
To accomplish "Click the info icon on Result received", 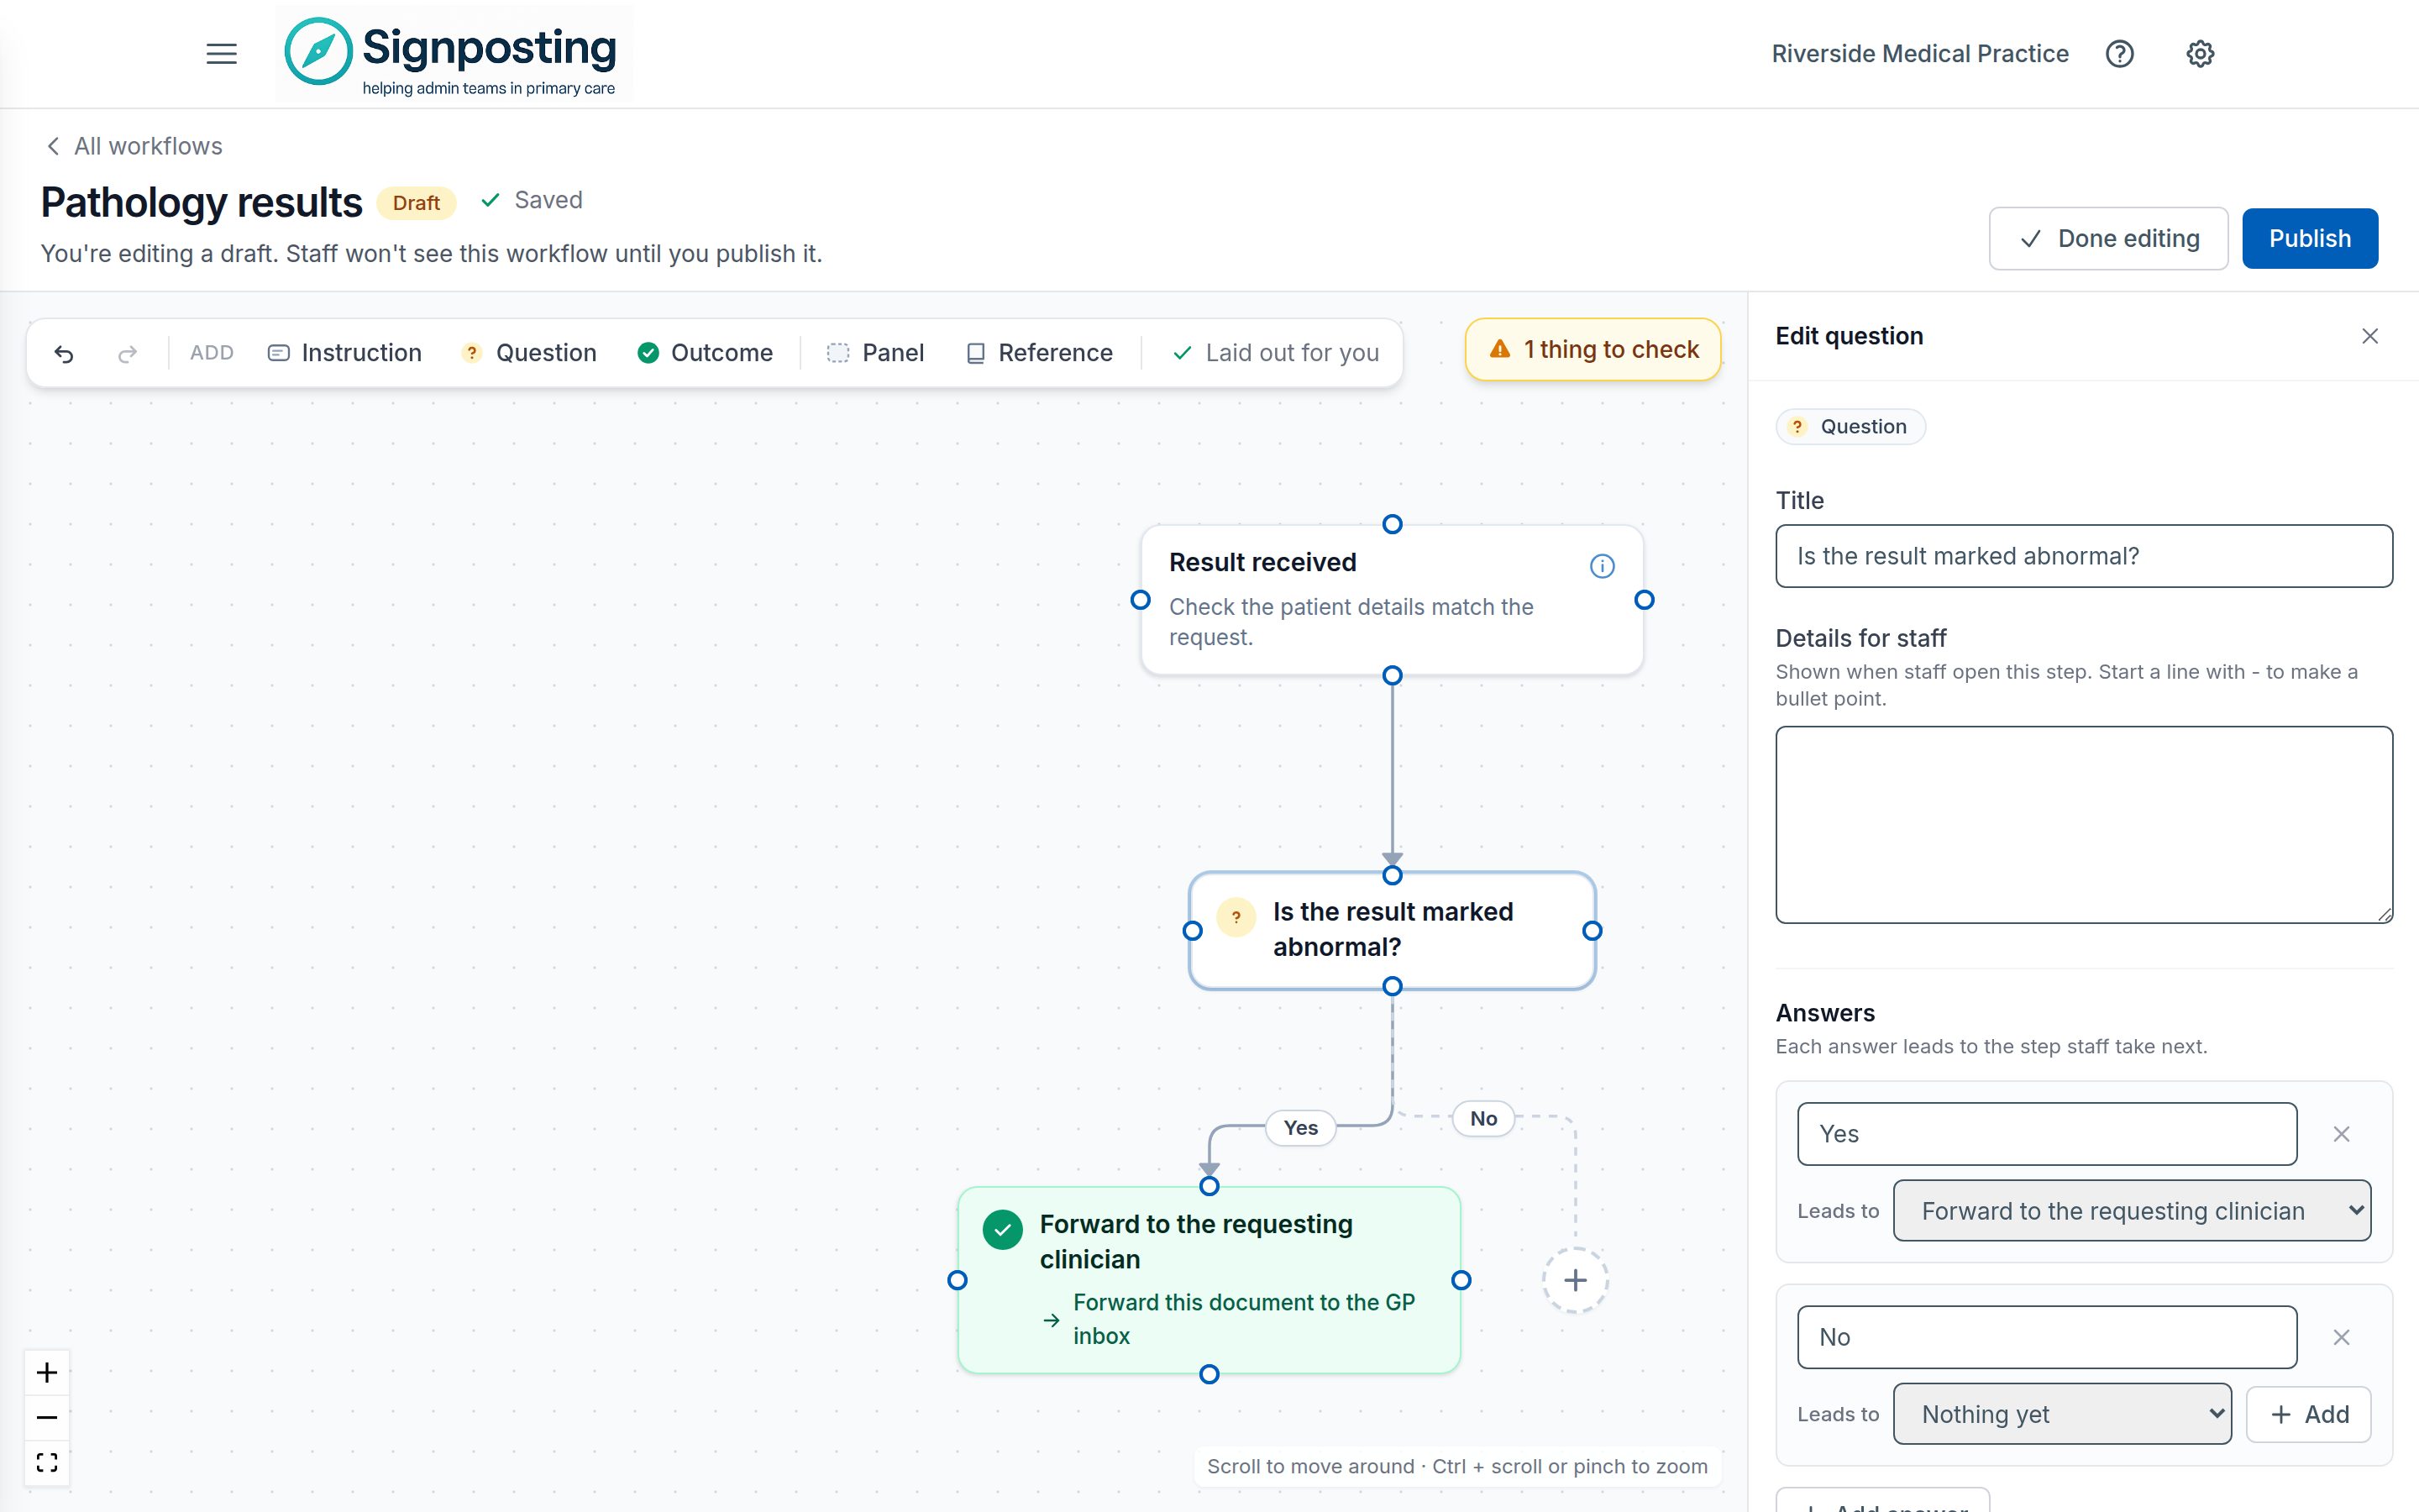I will click(1603, 566).
